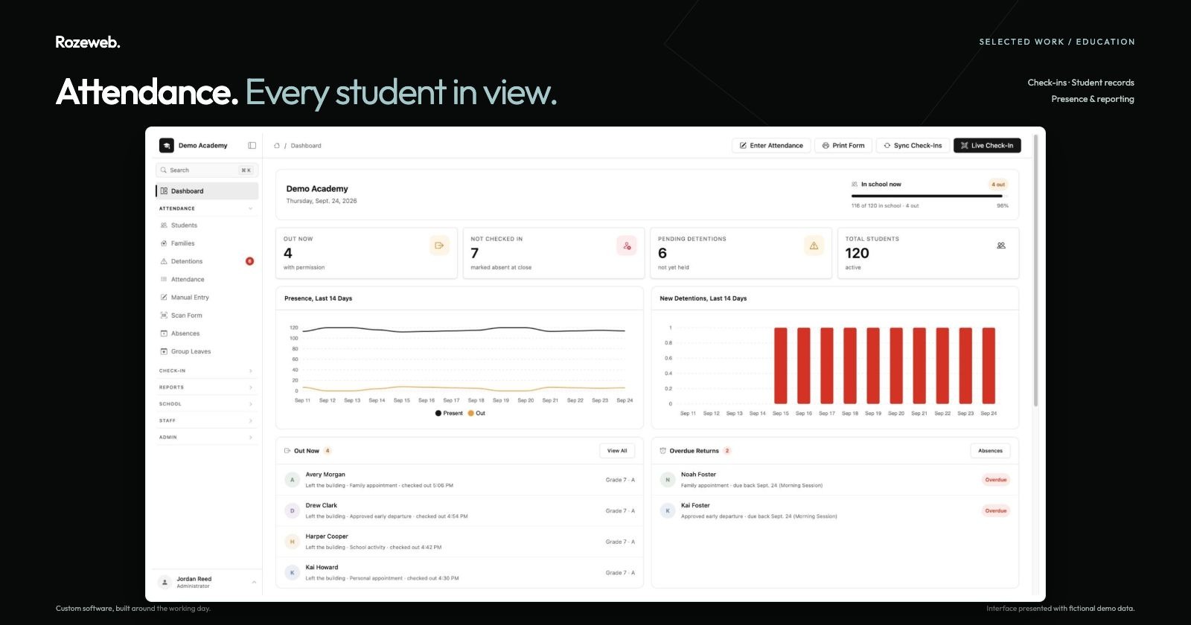
Task: Click the Sep 15 red detention bar
Action: [x=781, y=365]
